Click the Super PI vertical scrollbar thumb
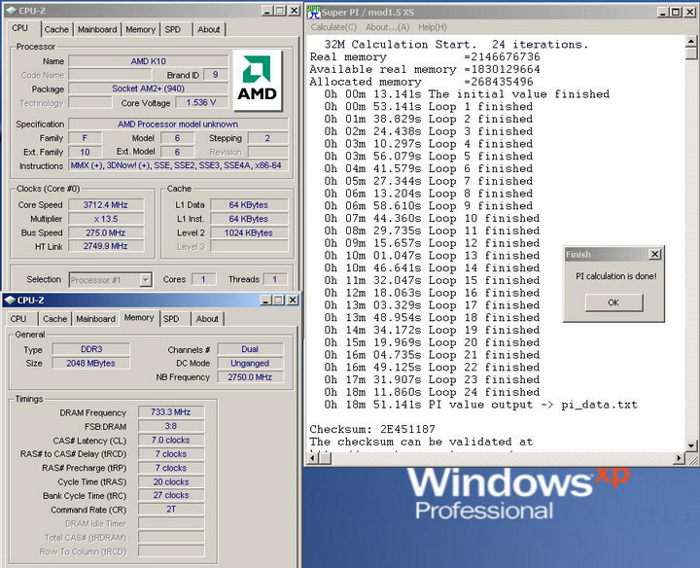This screenshot has height=568, width=700. pyautogui.click(x=690, y=53)
